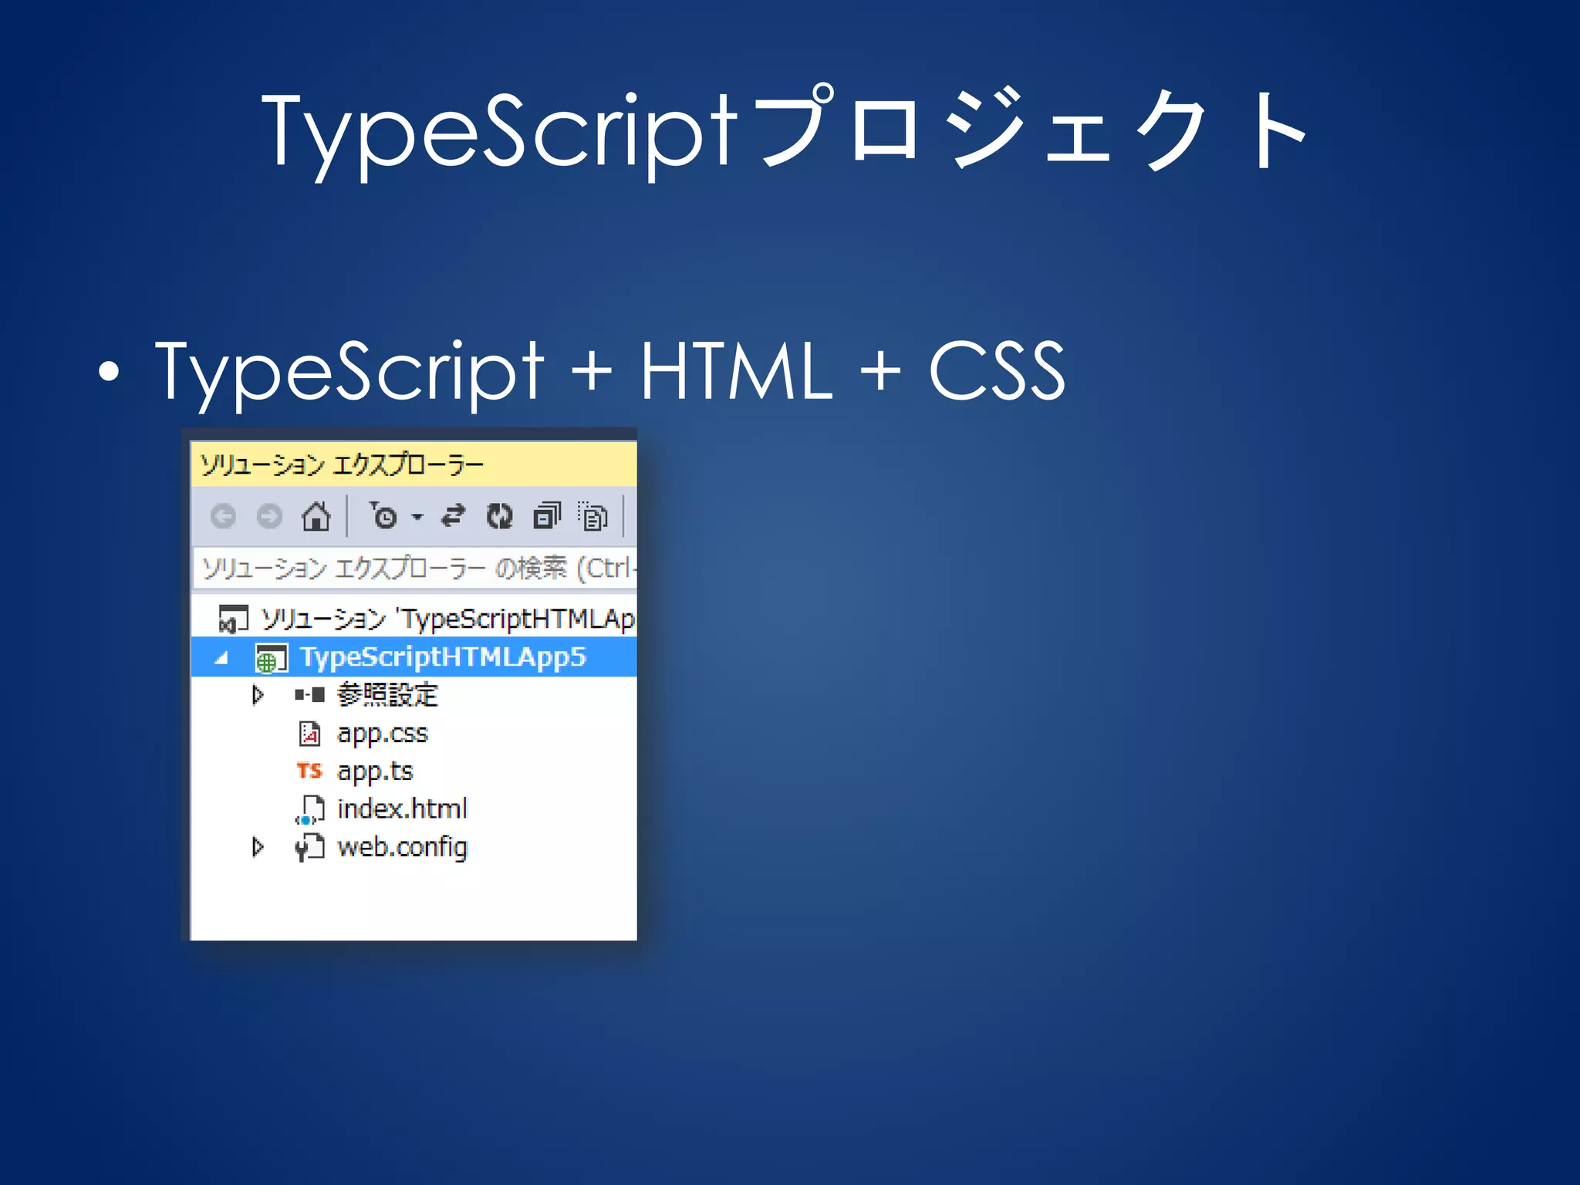Select the TypeScriptHTMLApp5 project row
Image resolution: width=1580 pixels, height=1185 pixels.
click(x=414, y=657)
